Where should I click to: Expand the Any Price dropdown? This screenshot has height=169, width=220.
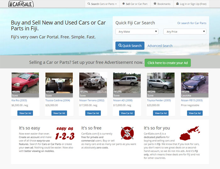click(185, 32)
